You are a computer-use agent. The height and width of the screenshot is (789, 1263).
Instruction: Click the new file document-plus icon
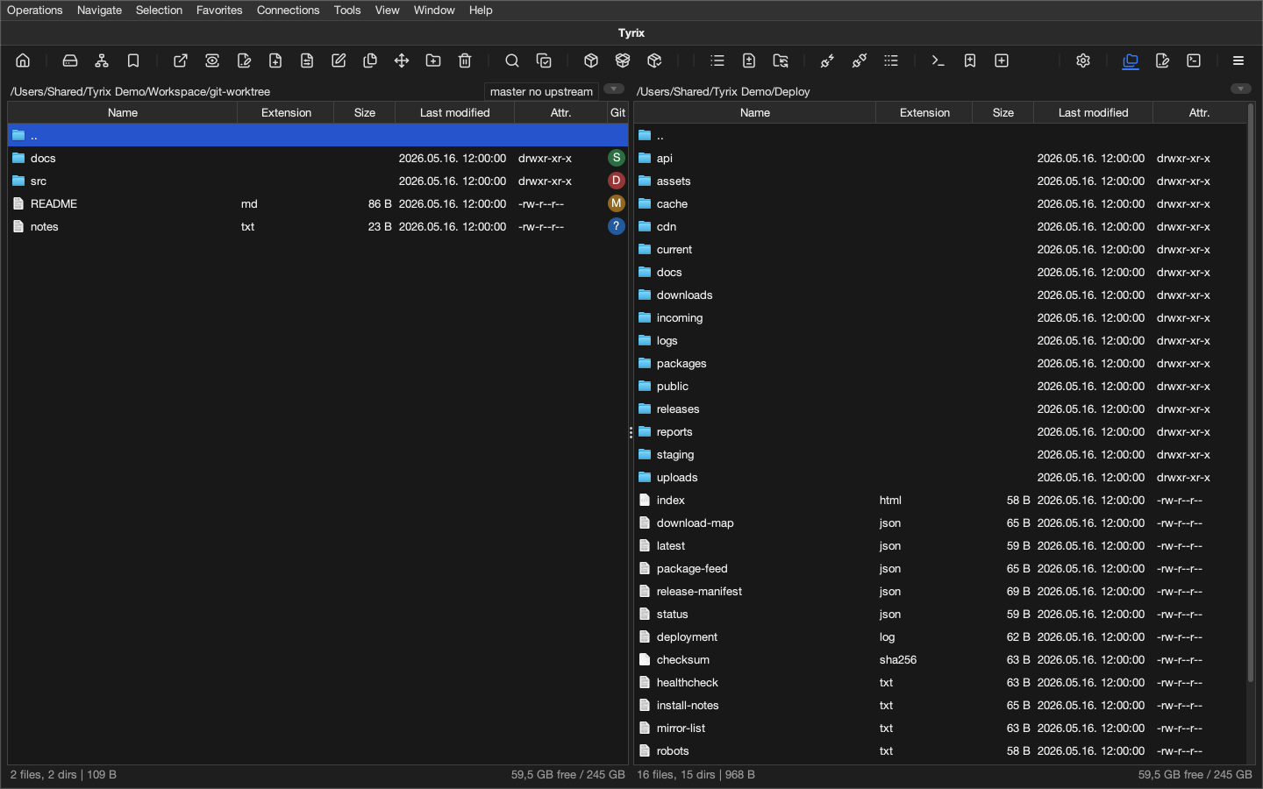tap(275, 60)
